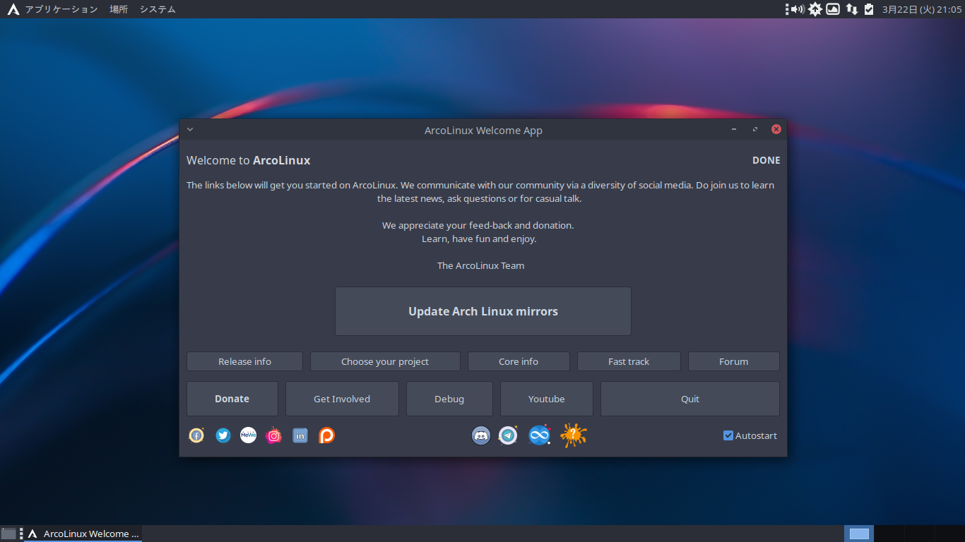The image size is (965, 542).
Task: Click the 'The ArcoLinux Team' text
Action: tap(481, 265)
